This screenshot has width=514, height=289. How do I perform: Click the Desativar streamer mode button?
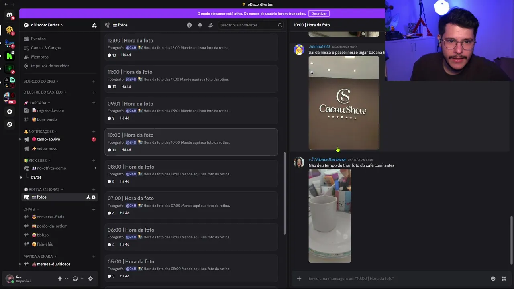319,14
